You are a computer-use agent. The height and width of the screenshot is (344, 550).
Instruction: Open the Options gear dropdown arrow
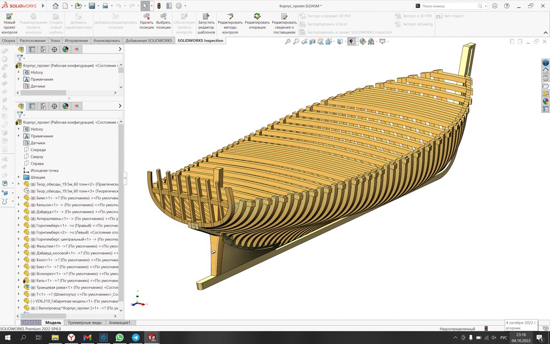point(185,6)
